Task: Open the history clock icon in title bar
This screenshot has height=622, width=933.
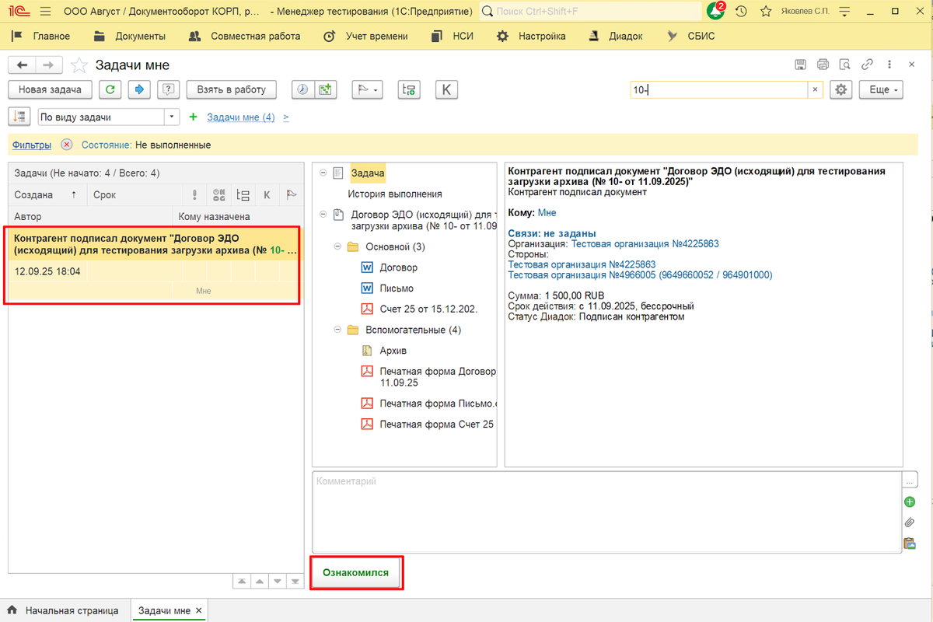Action: (x=741, y=12)
